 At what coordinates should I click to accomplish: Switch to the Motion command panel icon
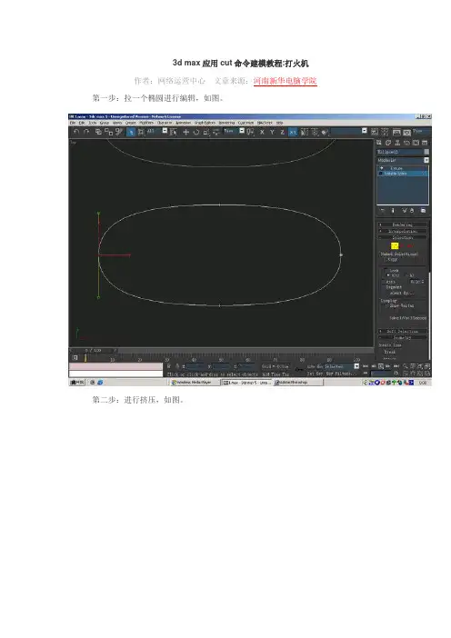pyautogui.click(x=406, y=143)
